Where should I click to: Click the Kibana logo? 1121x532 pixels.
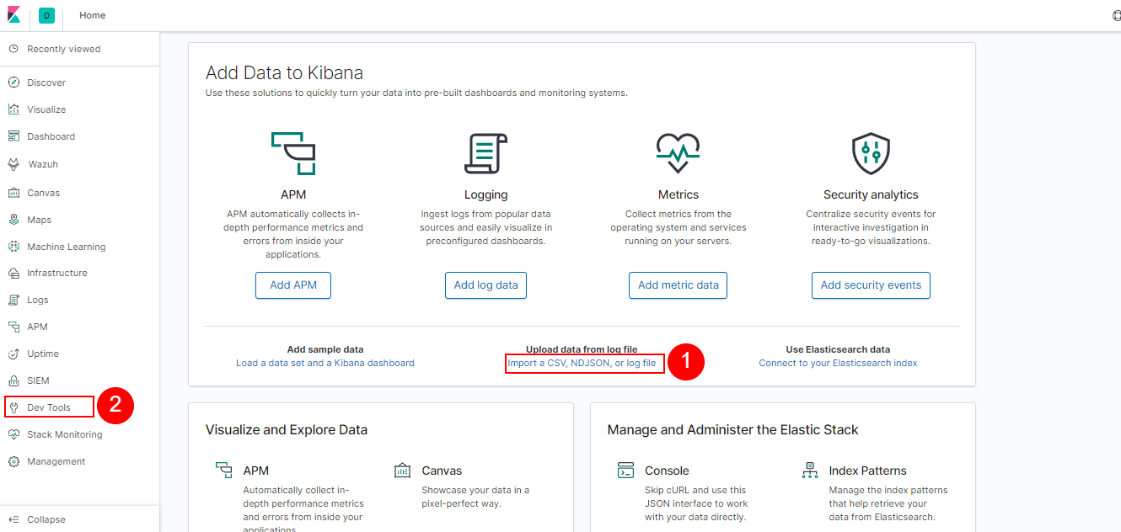[x=13, y=15]
